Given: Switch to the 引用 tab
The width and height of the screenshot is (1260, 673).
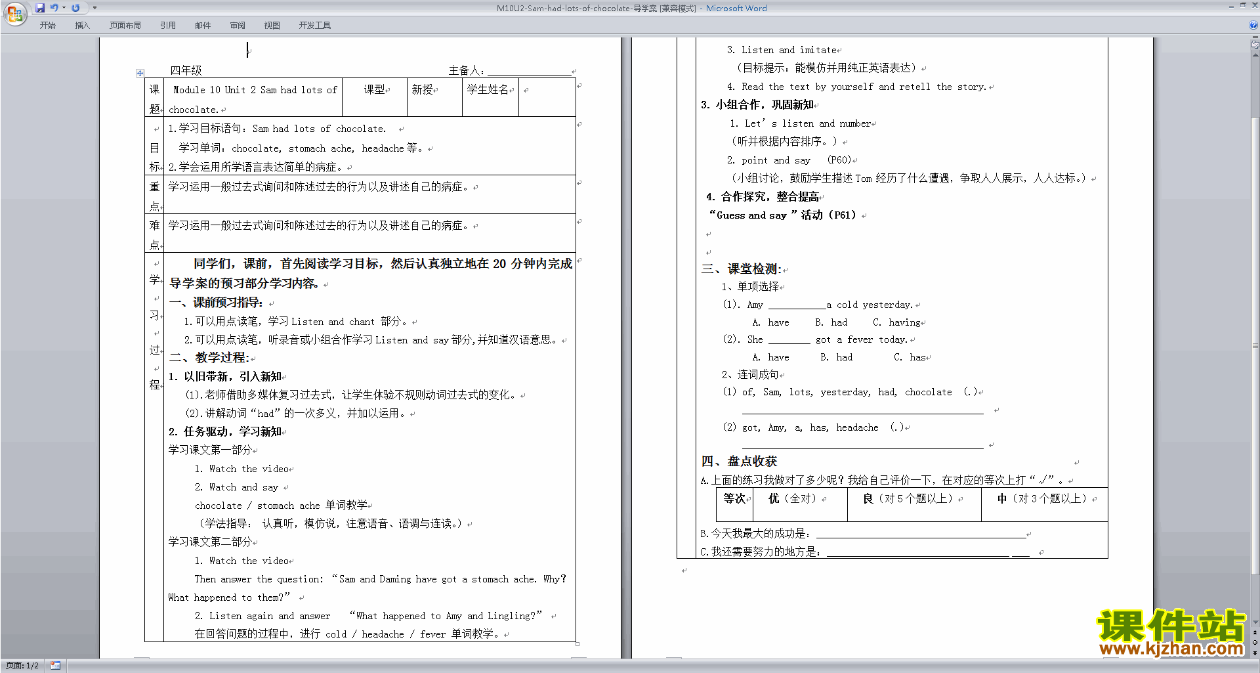Looking at the screenshot, I should click(x=167, y=26).
